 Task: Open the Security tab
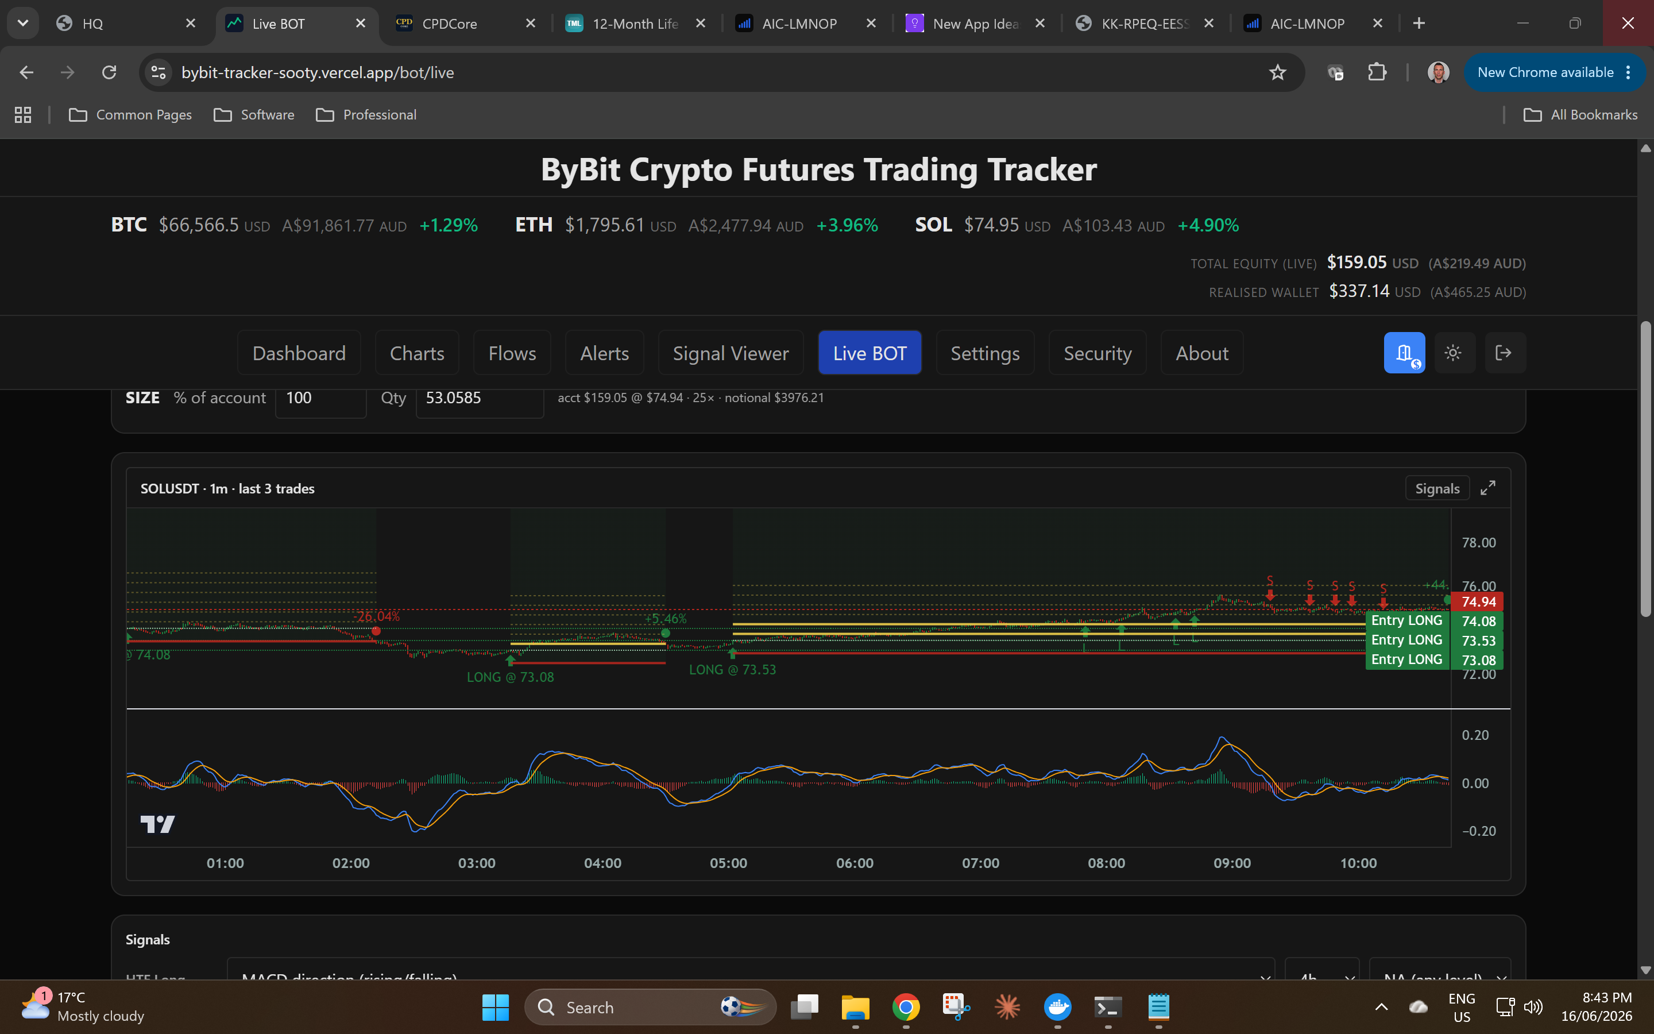pos(1097,353)
